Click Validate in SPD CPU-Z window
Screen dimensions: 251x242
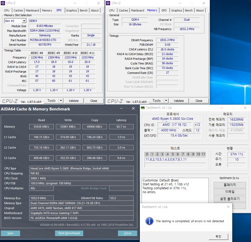click(74, 101)
